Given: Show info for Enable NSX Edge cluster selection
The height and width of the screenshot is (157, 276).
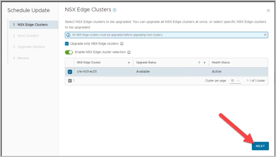Looking at the screenshot, I should [129, 52].
